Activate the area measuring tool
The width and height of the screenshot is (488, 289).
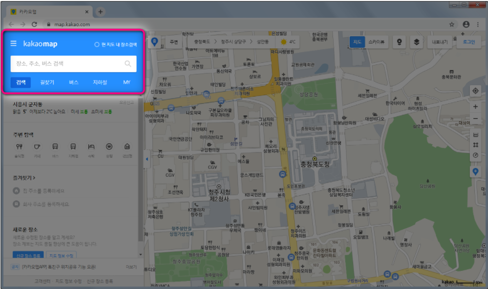(x=475, y=145)
